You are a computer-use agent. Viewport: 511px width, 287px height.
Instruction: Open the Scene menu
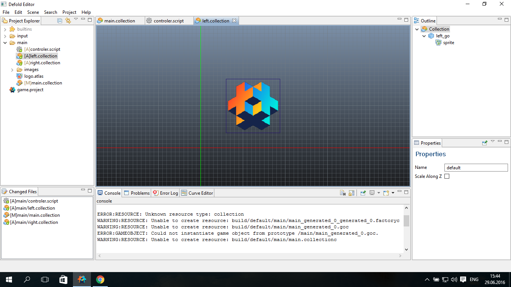(33, 12)
